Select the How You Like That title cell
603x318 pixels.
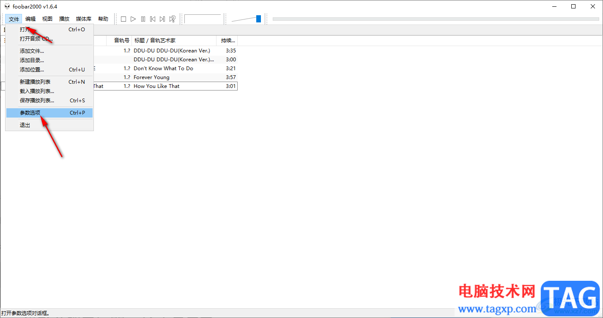[x=156, y=86]
